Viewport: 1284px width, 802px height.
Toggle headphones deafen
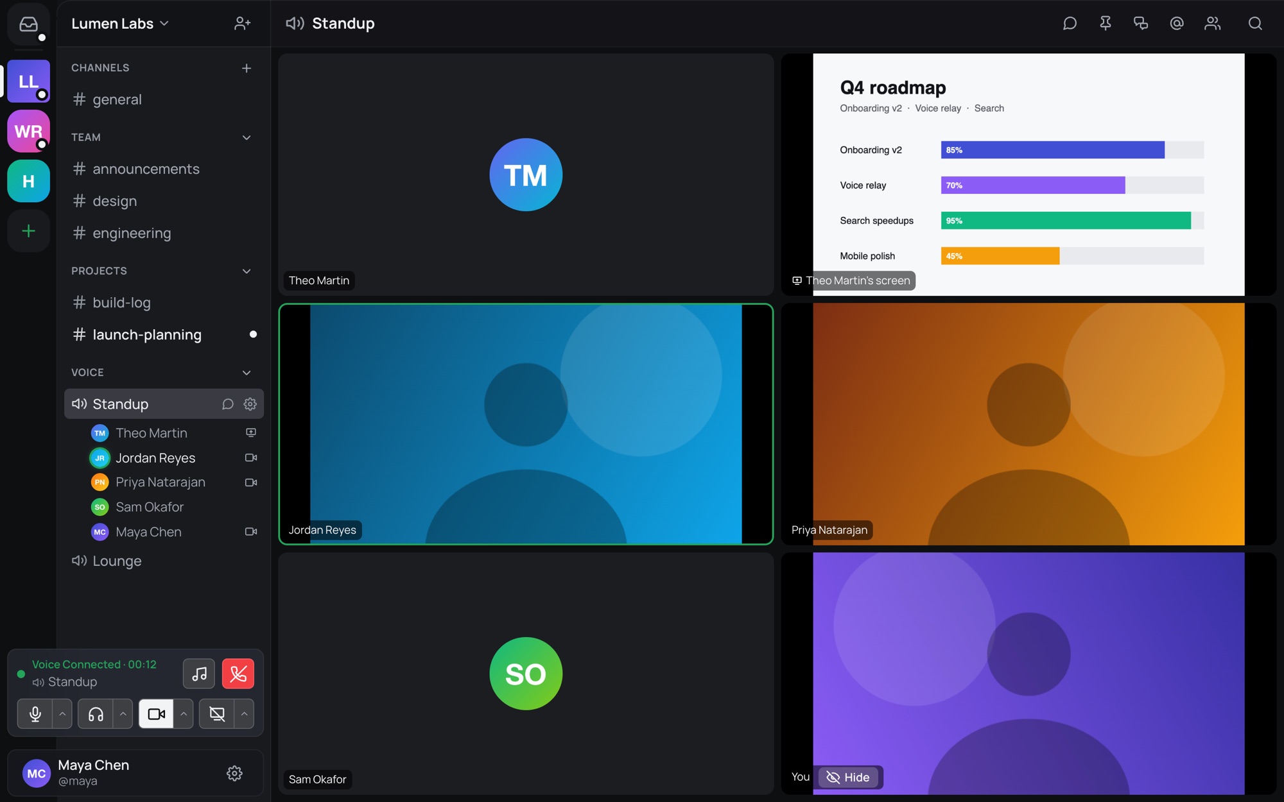click(96, 714)
